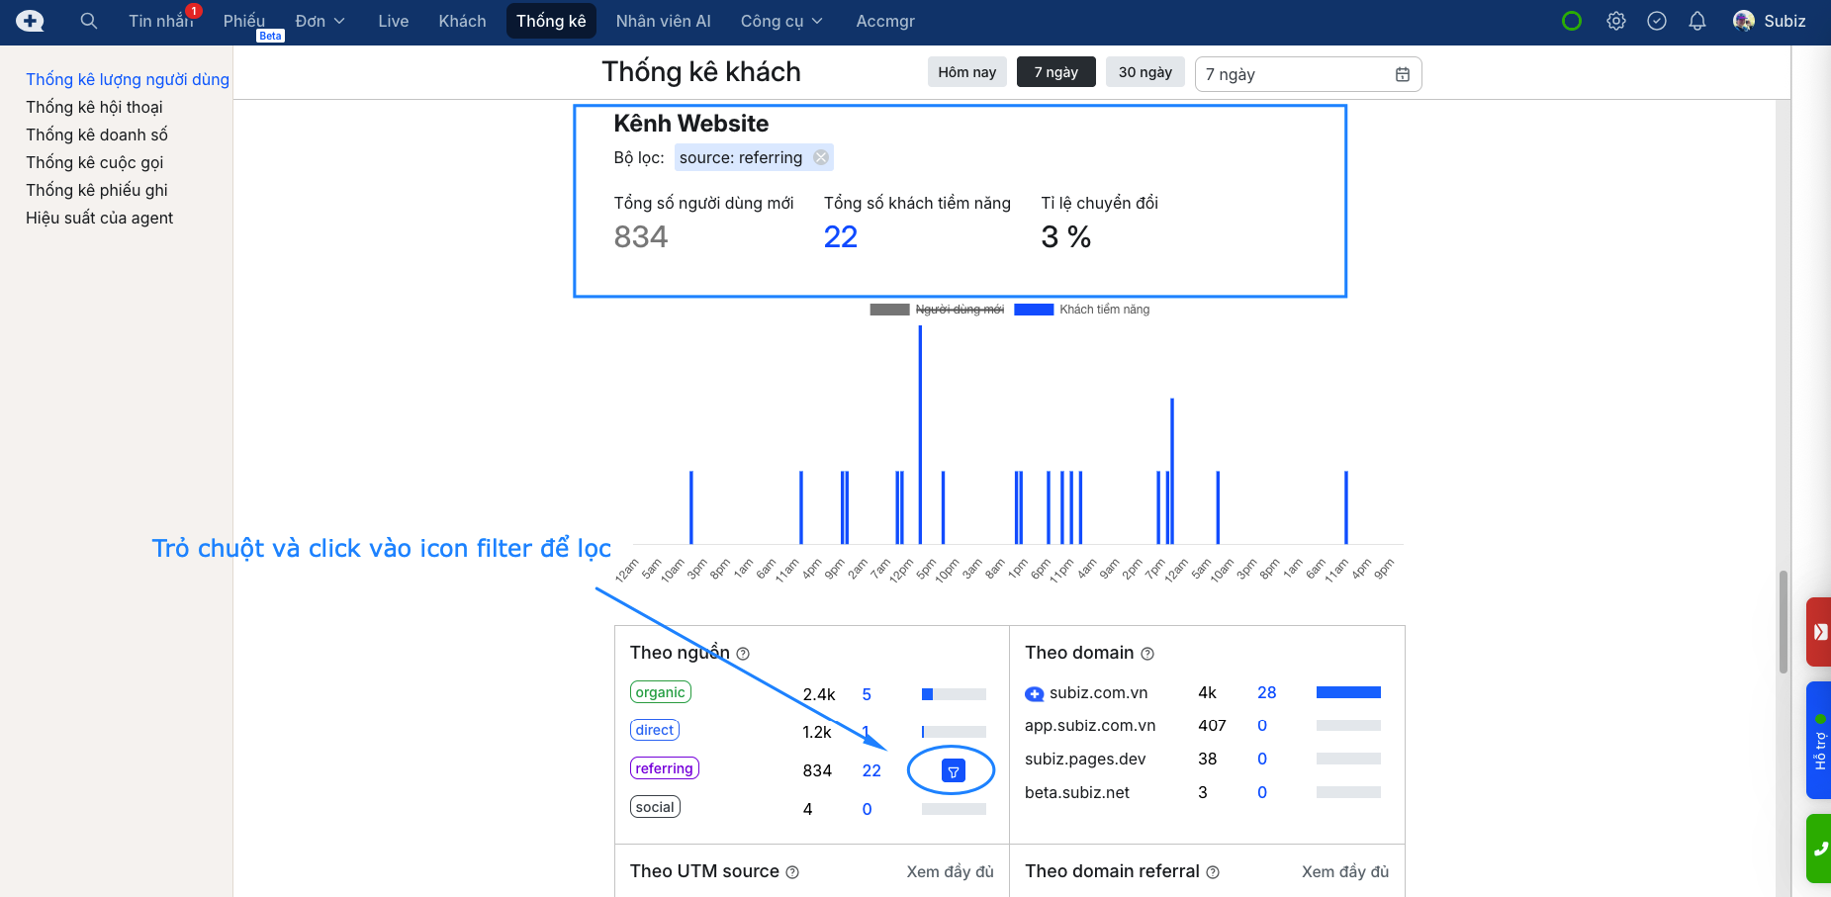Open the settings gear icon
This screenshot has width=1831, height=897.
click(1616, 21)
